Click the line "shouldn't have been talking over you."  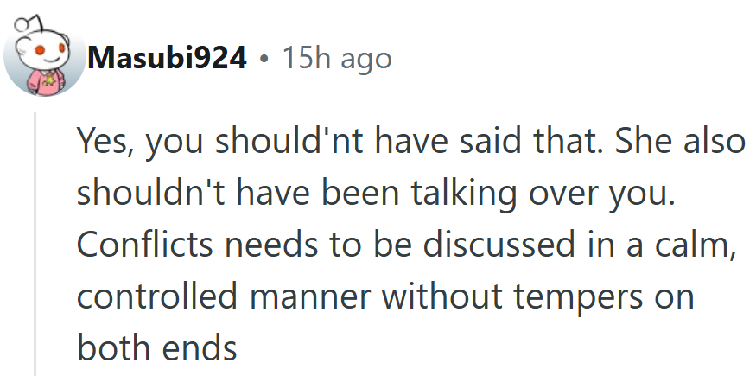pyautogui.click(x=374, y=193)
